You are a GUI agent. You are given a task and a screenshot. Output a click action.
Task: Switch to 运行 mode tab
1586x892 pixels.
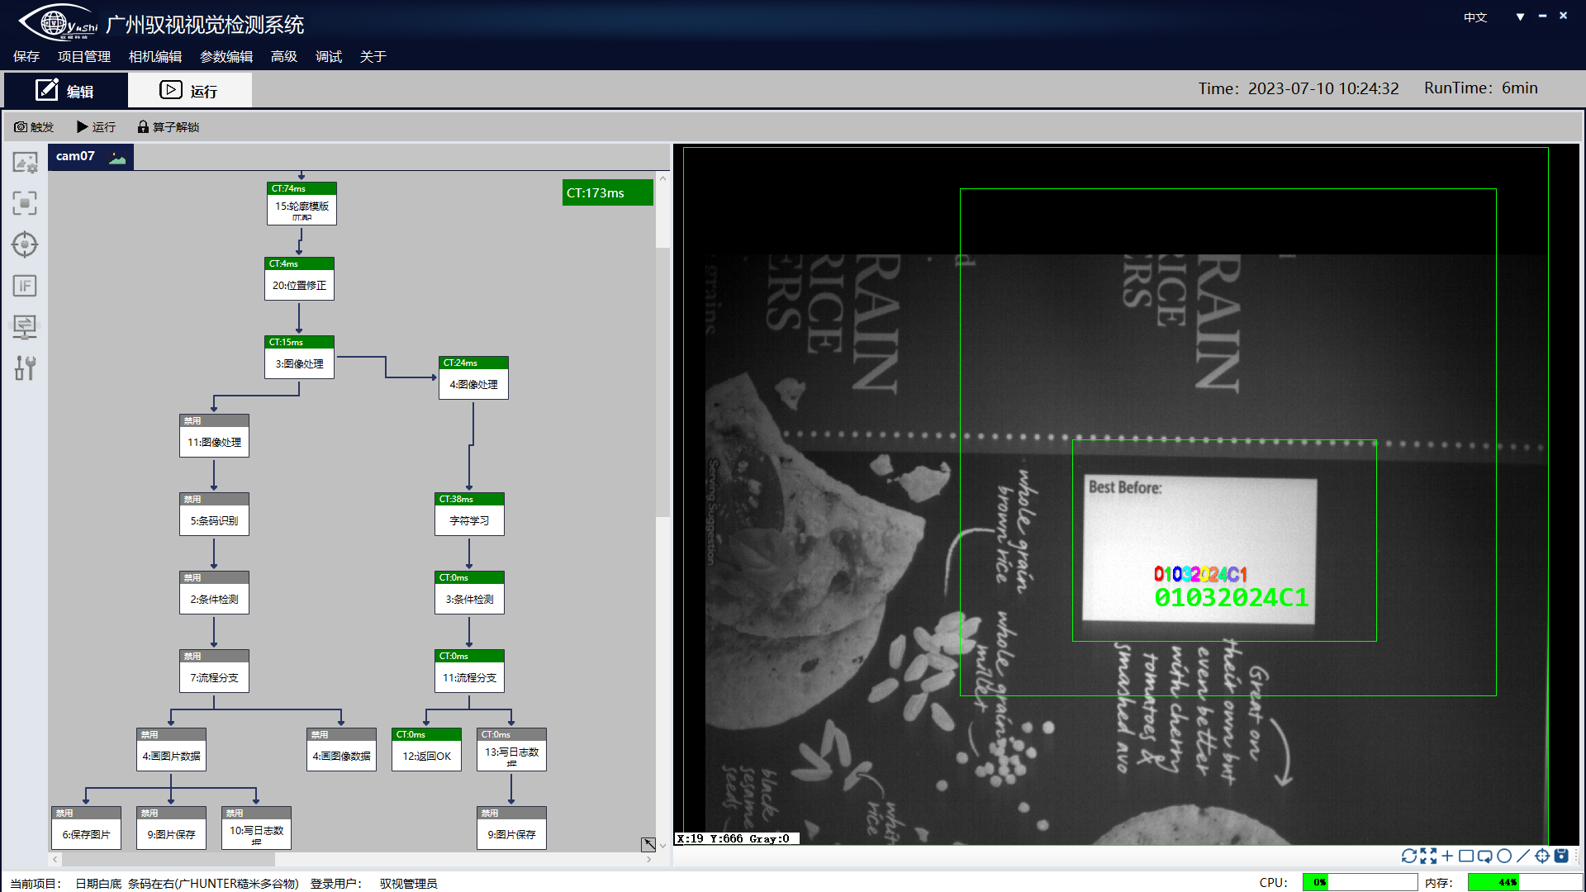pos(190,91)
